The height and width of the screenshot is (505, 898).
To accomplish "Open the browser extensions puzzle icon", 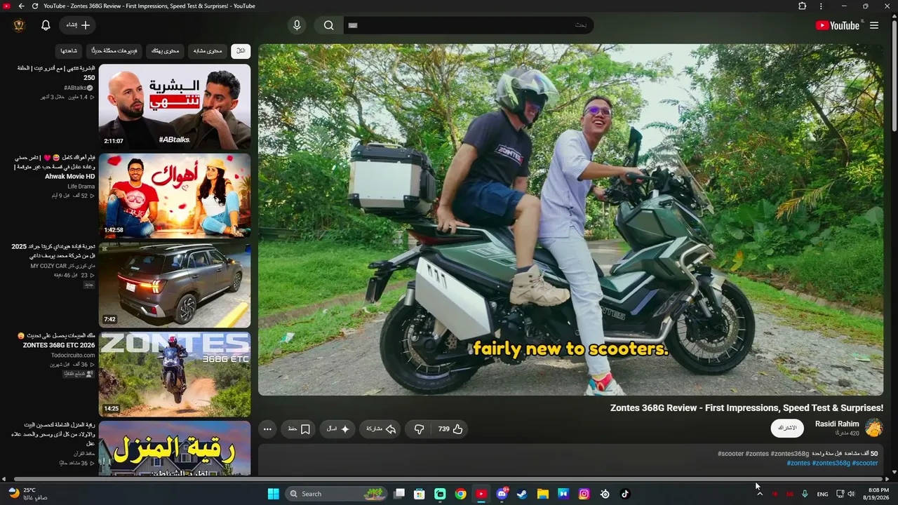I will pos(803,6).
